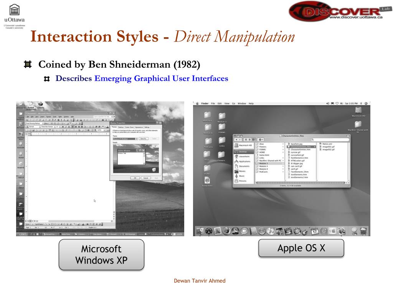Select Windows XP desktop Recycle Bin sample icon

[154, 169]
